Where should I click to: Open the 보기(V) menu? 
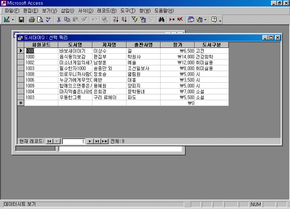pyautogui.click(x=50, y=11)
